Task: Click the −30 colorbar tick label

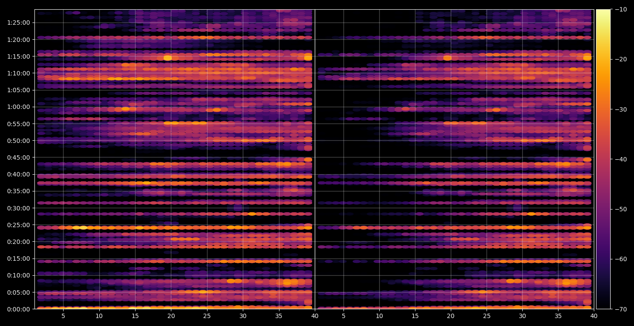Action: tap(620, 109)
